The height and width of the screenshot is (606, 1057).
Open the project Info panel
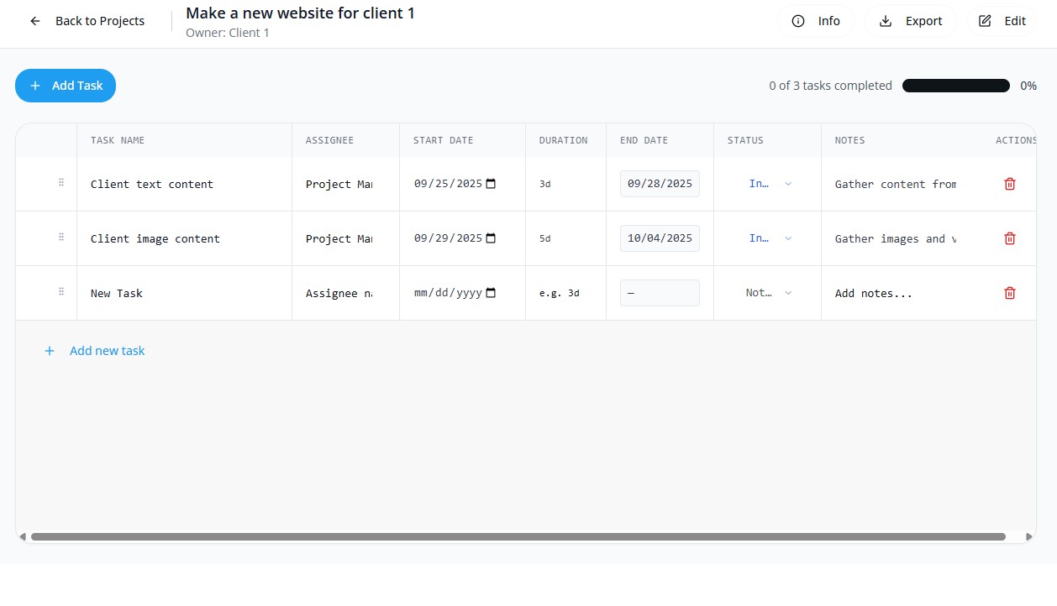coord(815,21)
